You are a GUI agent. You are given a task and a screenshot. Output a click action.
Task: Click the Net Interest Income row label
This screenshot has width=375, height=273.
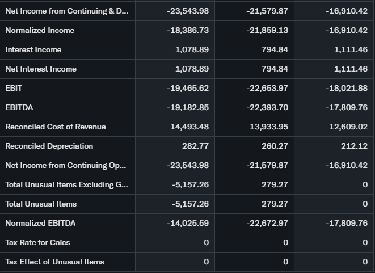point(40,69)
